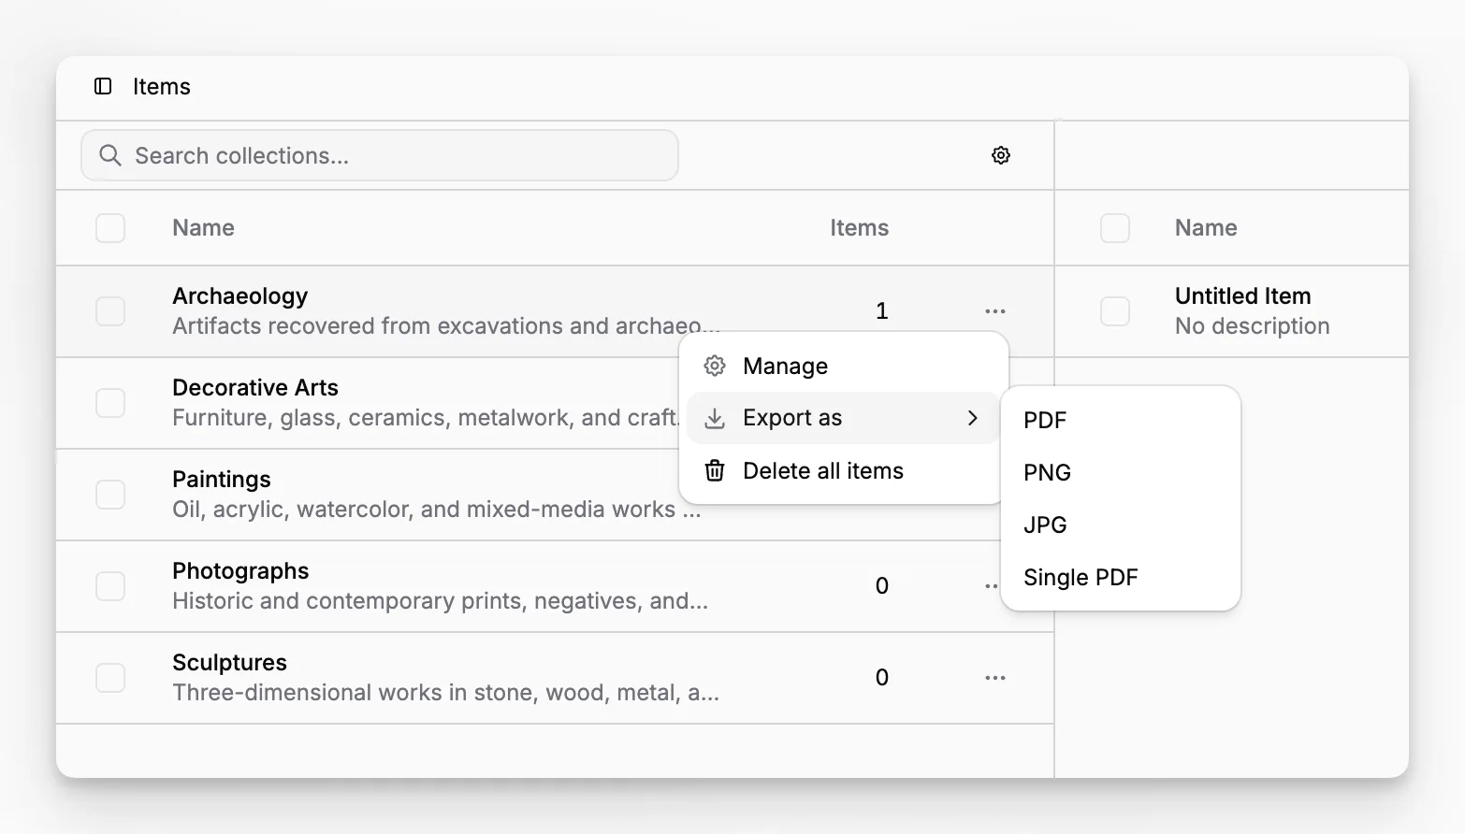The height and width of the screenshot is (834, 1465).
Task: Check the Photographs collection checkbox
Action: [110, 586]
